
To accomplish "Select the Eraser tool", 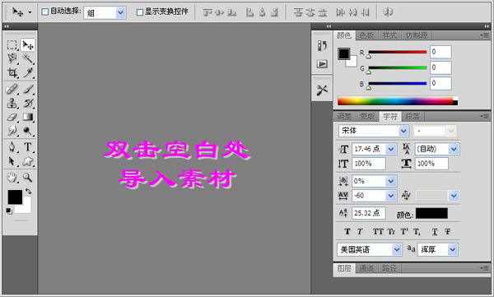I will [x=12, y=117].
